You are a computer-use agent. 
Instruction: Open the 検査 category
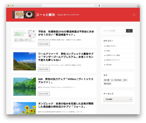108,51
